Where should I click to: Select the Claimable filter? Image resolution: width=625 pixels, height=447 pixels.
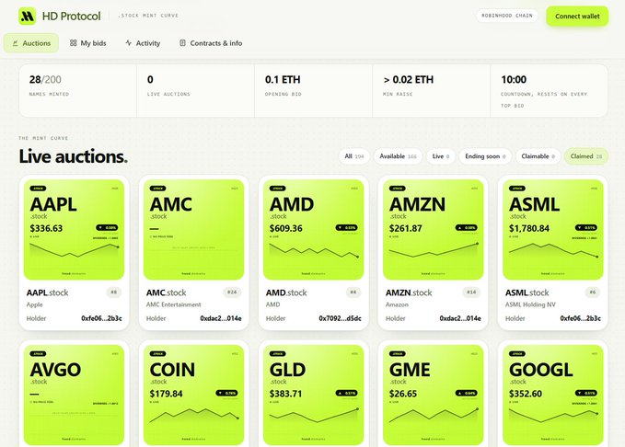538,156
